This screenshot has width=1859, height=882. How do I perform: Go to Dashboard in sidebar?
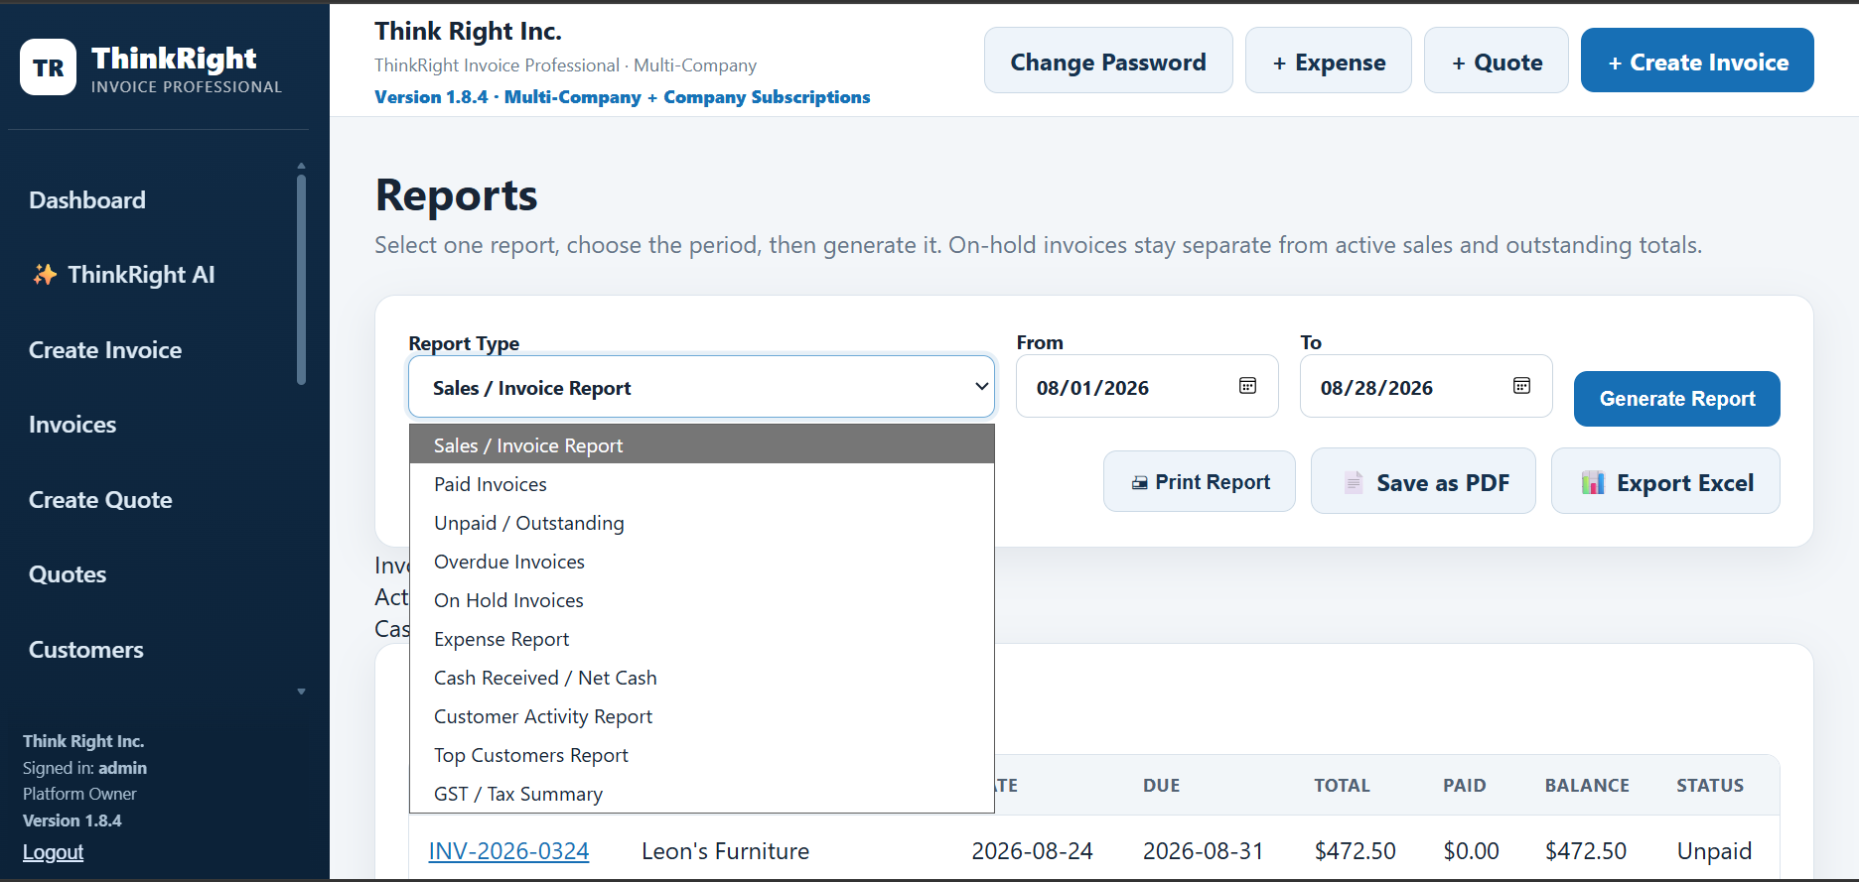[87, 200]
